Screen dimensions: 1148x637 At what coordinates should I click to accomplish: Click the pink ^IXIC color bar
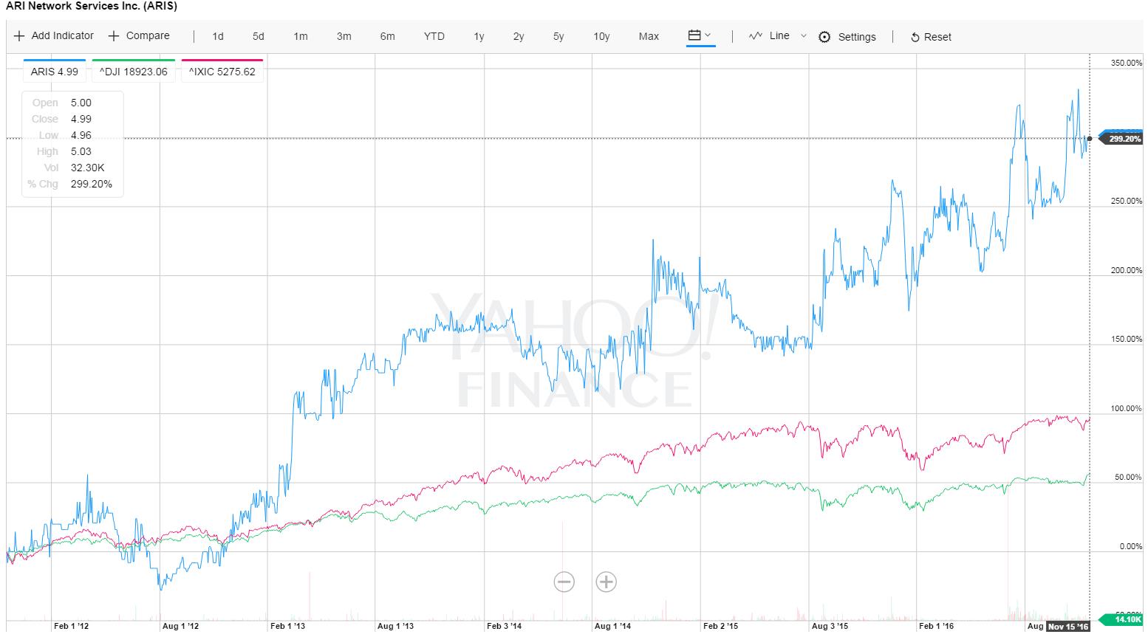pyautogui.click(x=222, y=60)
